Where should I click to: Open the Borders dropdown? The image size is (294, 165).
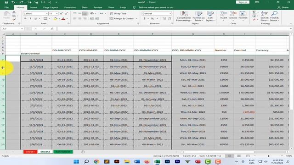[49, 18]
